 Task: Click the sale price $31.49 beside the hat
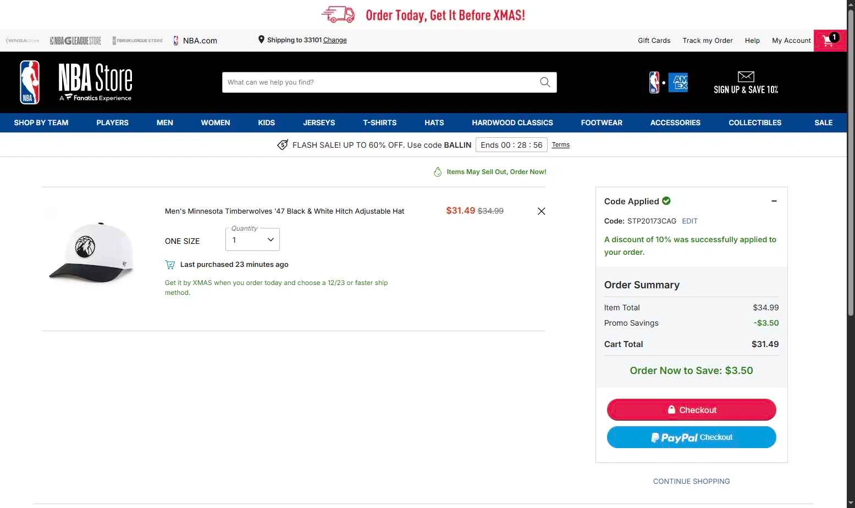click(460, 210)
